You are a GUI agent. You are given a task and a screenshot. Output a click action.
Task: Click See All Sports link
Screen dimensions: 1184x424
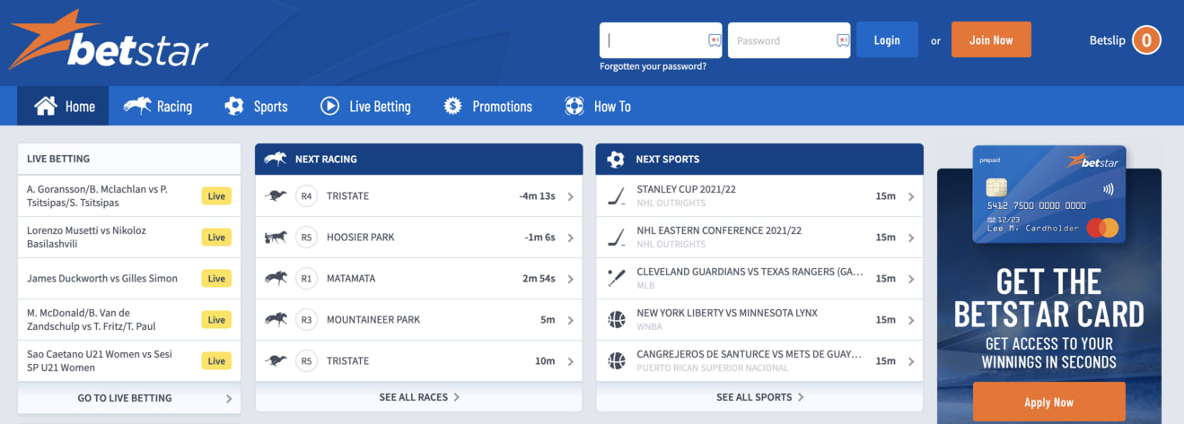coord(760,397)
